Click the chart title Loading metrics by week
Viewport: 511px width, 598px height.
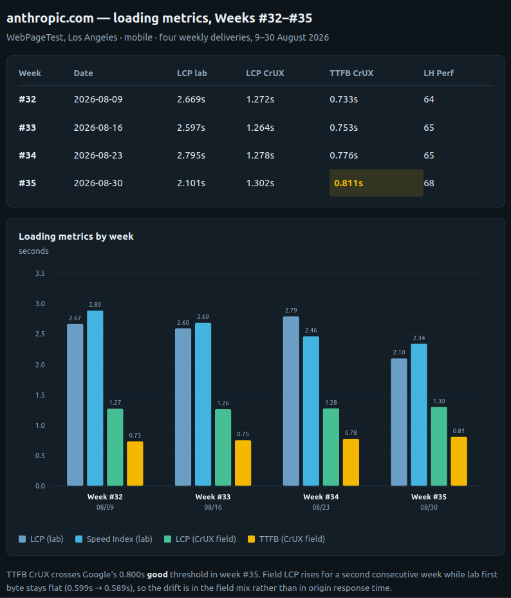(x=76, y=236)
